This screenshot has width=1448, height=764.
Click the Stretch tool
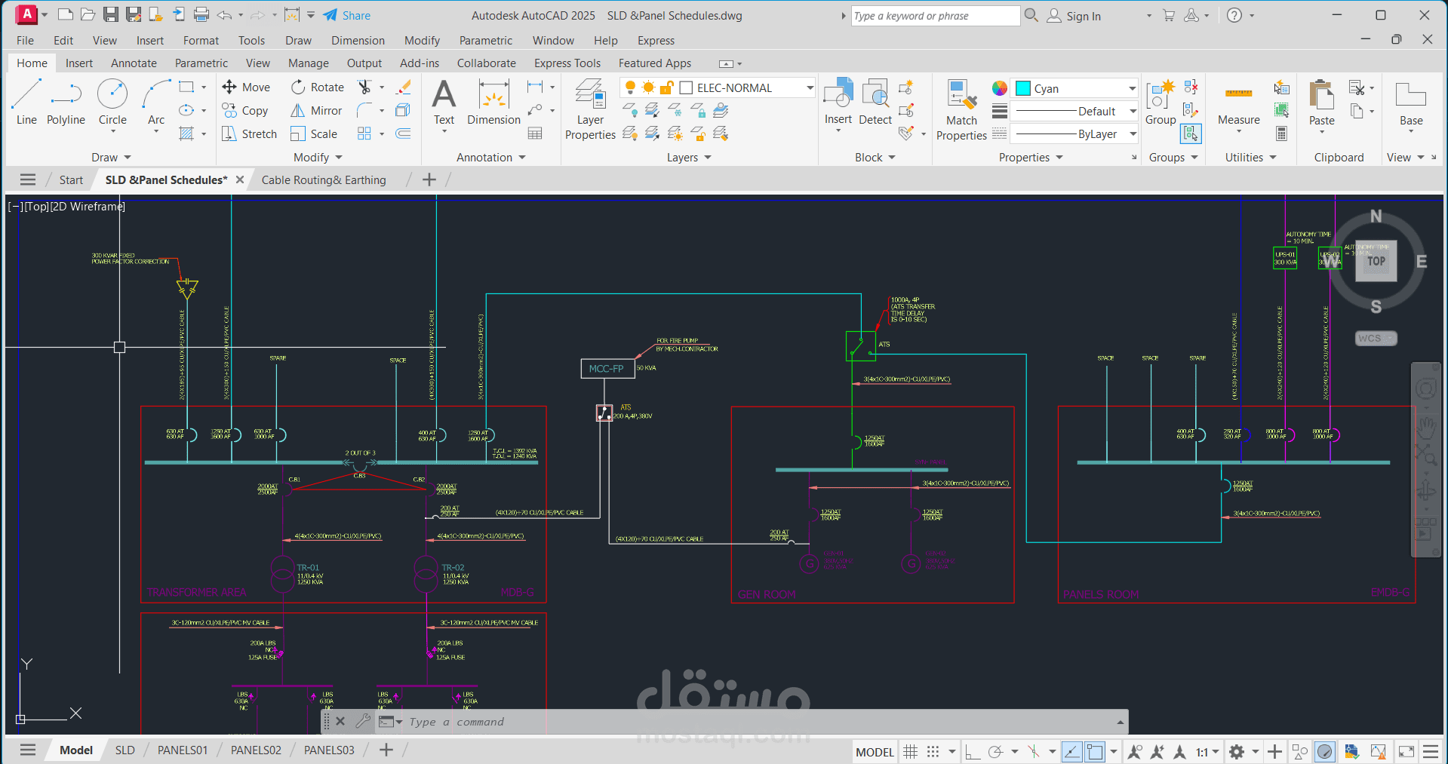[250, 134]
